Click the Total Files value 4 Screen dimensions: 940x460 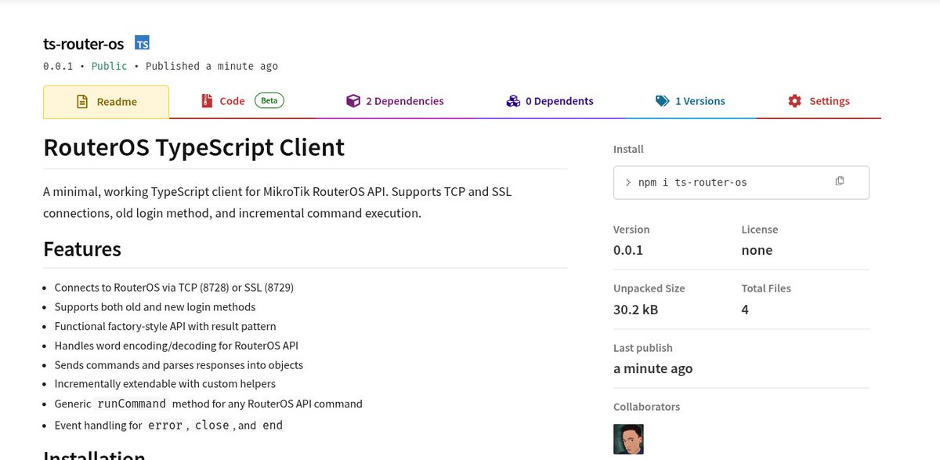click(x=745, y=310)
